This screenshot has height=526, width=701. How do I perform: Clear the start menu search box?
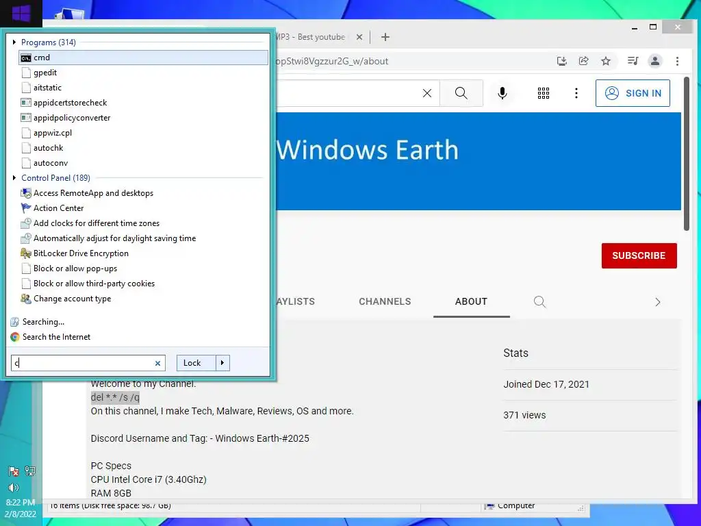157,363
